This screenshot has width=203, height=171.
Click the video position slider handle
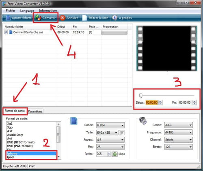[141, 96]
